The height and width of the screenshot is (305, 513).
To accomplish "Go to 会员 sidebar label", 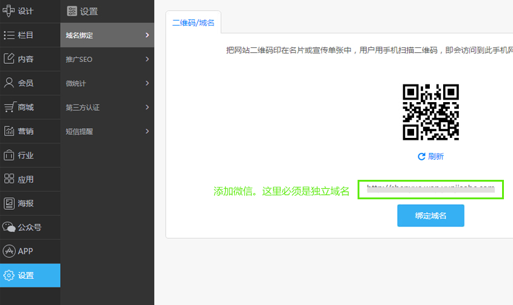I will (25, 83).
